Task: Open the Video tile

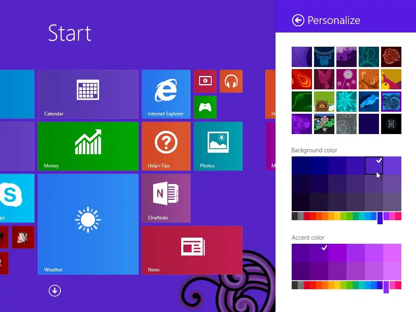Action: click(x=205, y=81)
